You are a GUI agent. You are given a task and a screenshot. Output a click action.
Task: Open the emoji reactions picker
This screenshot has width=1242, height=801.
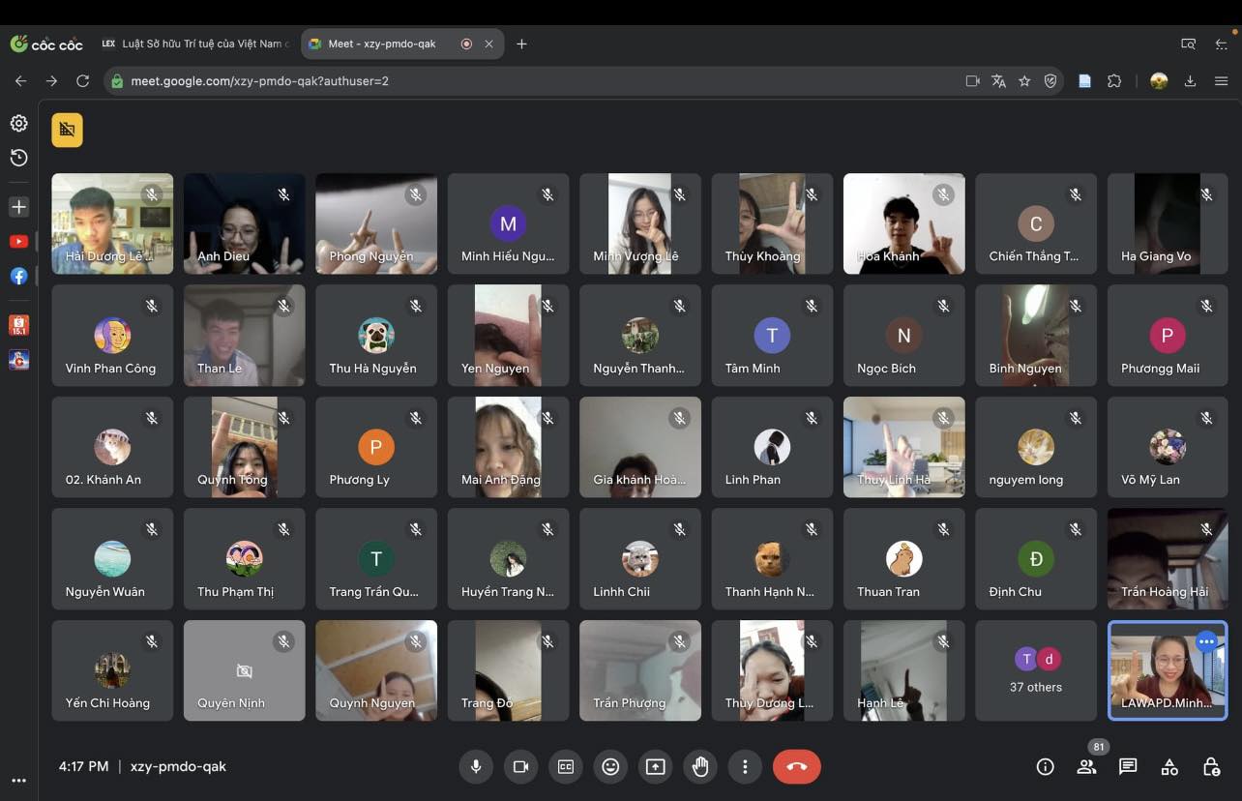(x=610, y=767)
